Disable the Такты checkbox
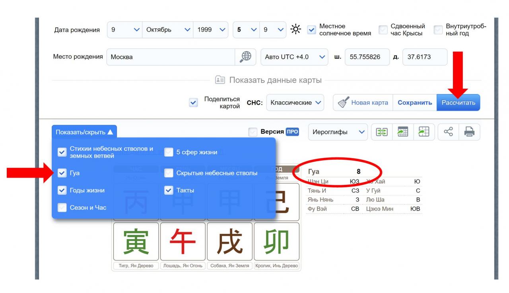The height and width of the screenshot is (293, 509). click(169, 190)
